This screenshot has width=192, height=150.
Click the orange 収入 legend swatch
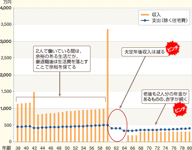(145, 15)
